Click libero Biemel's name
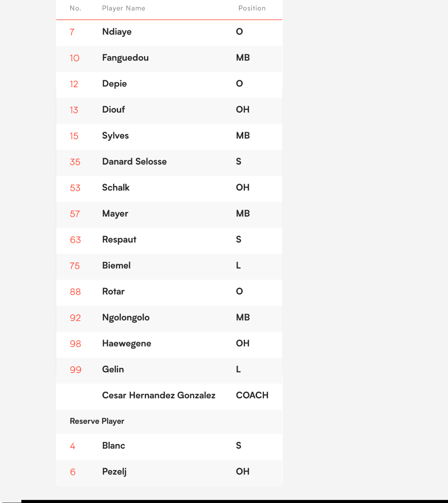Viewport: 448px width, 503px height. tap(116, 265)
